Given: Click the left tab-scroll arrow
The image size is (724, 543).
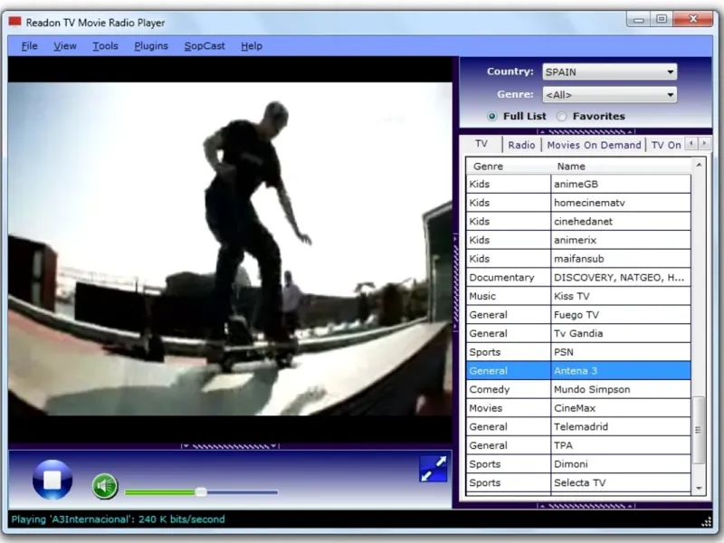Looking at the screenshot, I should pos(691,143).
